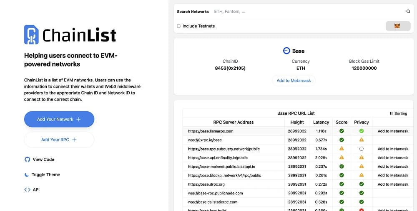Add base.llamarpc.com to Metamask

coord(393,131)
